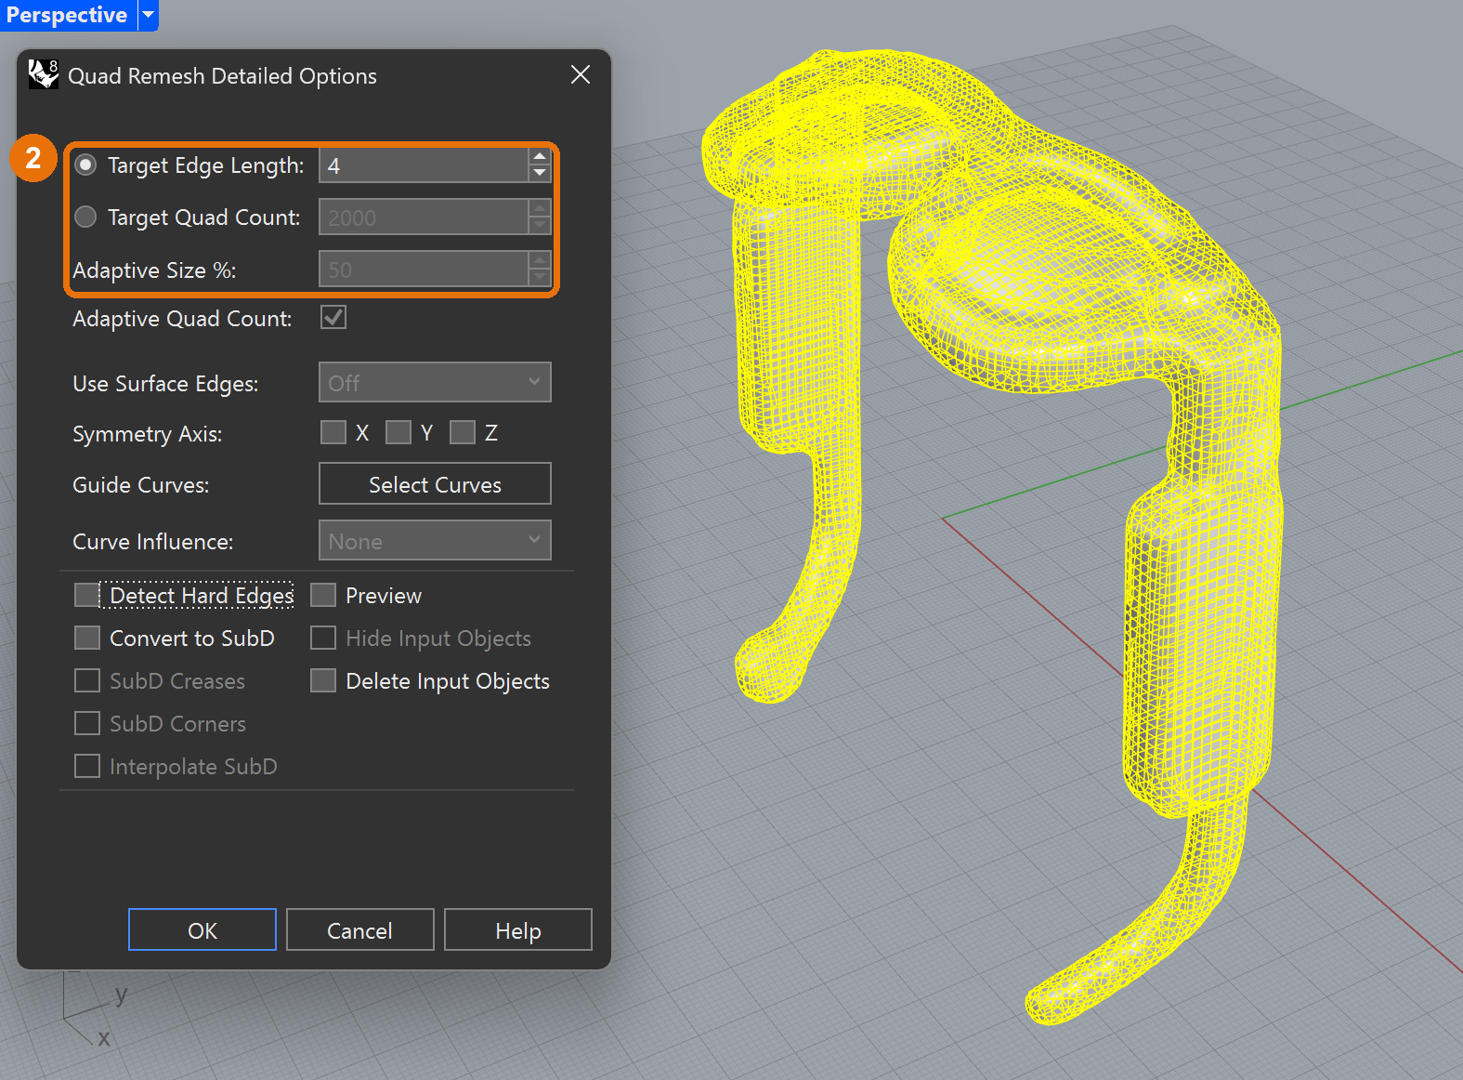This screenshot has width=1463, height=1080.
Task: Click the Rhino icon in dialog title
Action: [x=43, y=74]
